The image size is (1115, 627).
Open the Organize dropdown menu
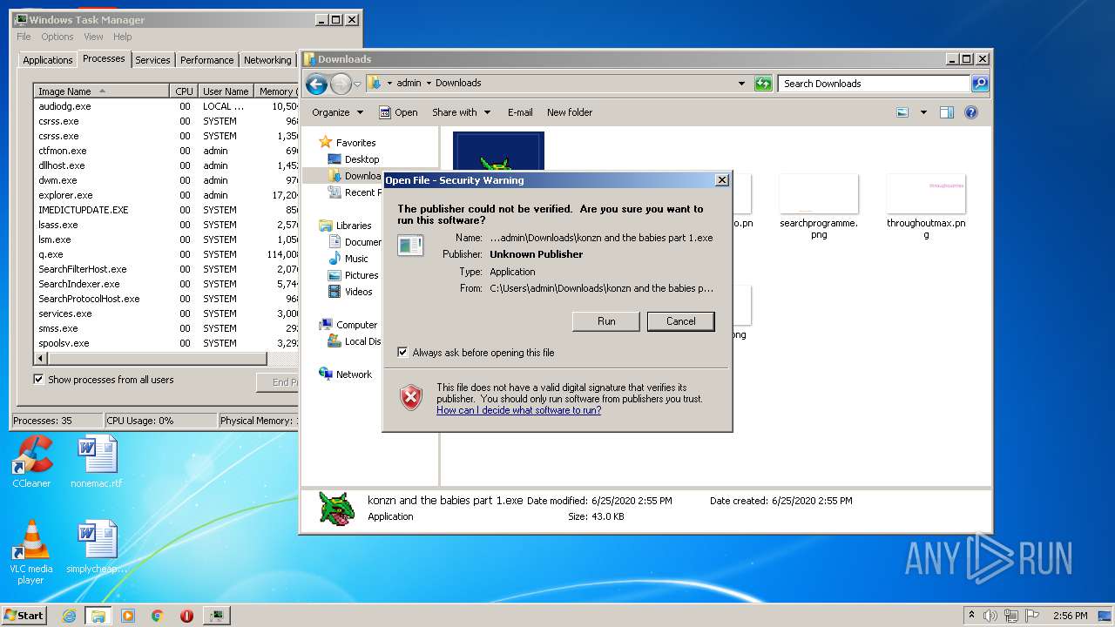click(x=337, y=112)
